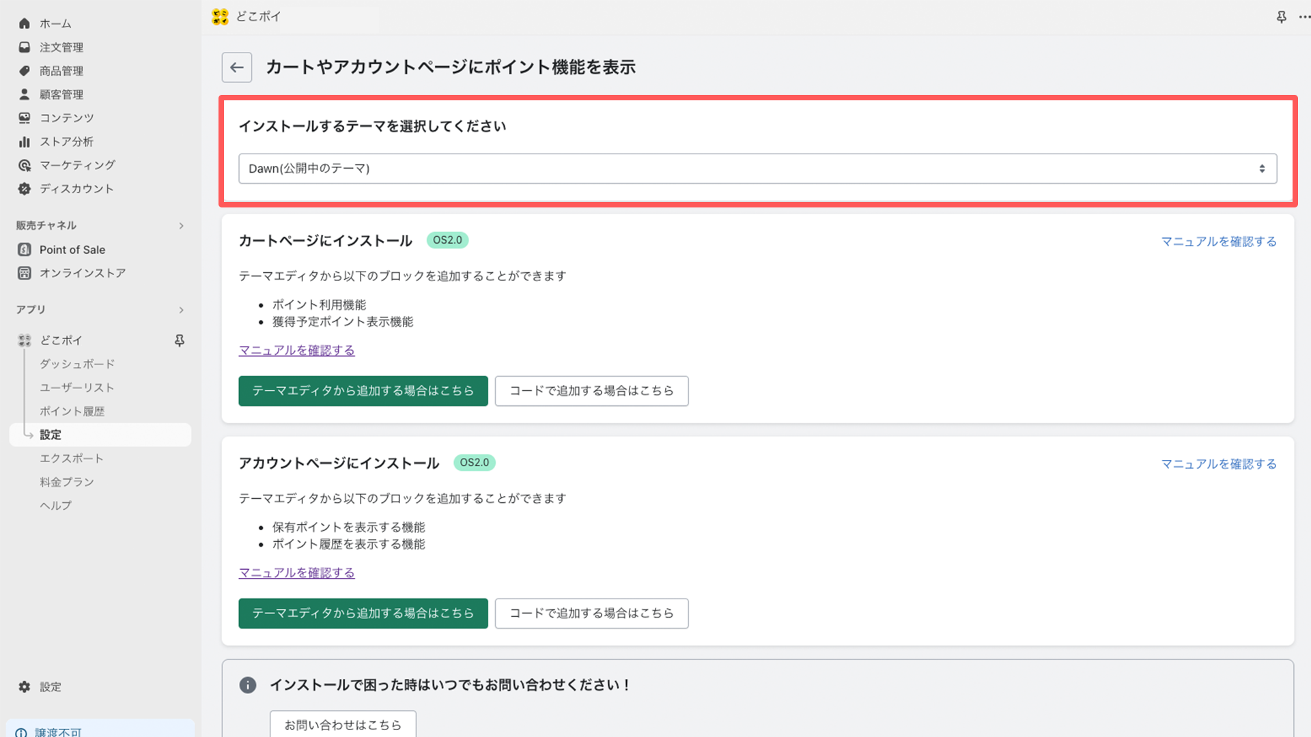This screenshot has height=737, width=1311.
Task: Click the pin icon next to どこポイ
Action: pos(178,340)
